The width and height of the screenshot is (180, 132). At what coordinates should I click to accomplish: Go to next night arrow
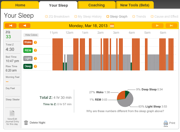point(157,26)
